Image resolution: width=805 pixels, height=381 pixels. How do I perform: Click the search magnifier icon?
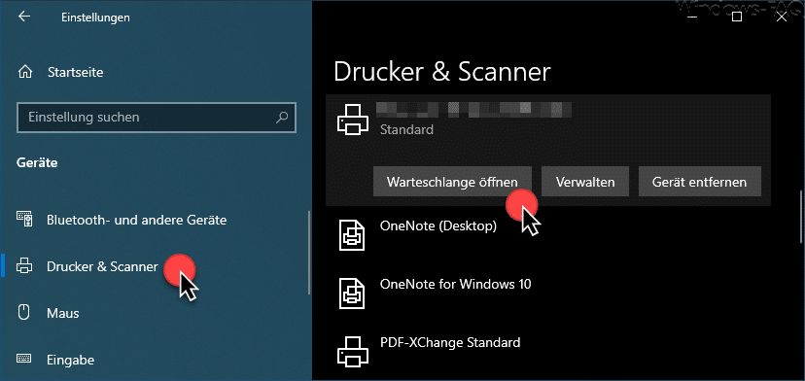[x=282, y=118]
